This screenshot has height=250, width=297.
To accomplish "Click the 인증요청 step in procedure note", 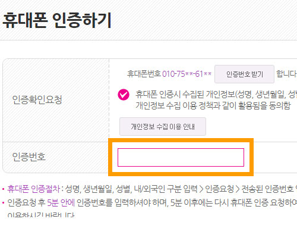I will point(220,189).
